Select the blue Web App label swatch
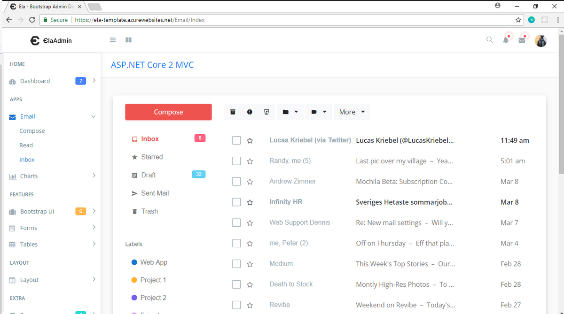Image resolution: width=564 pixels, height=314 pixels. (x=135, y=262)
